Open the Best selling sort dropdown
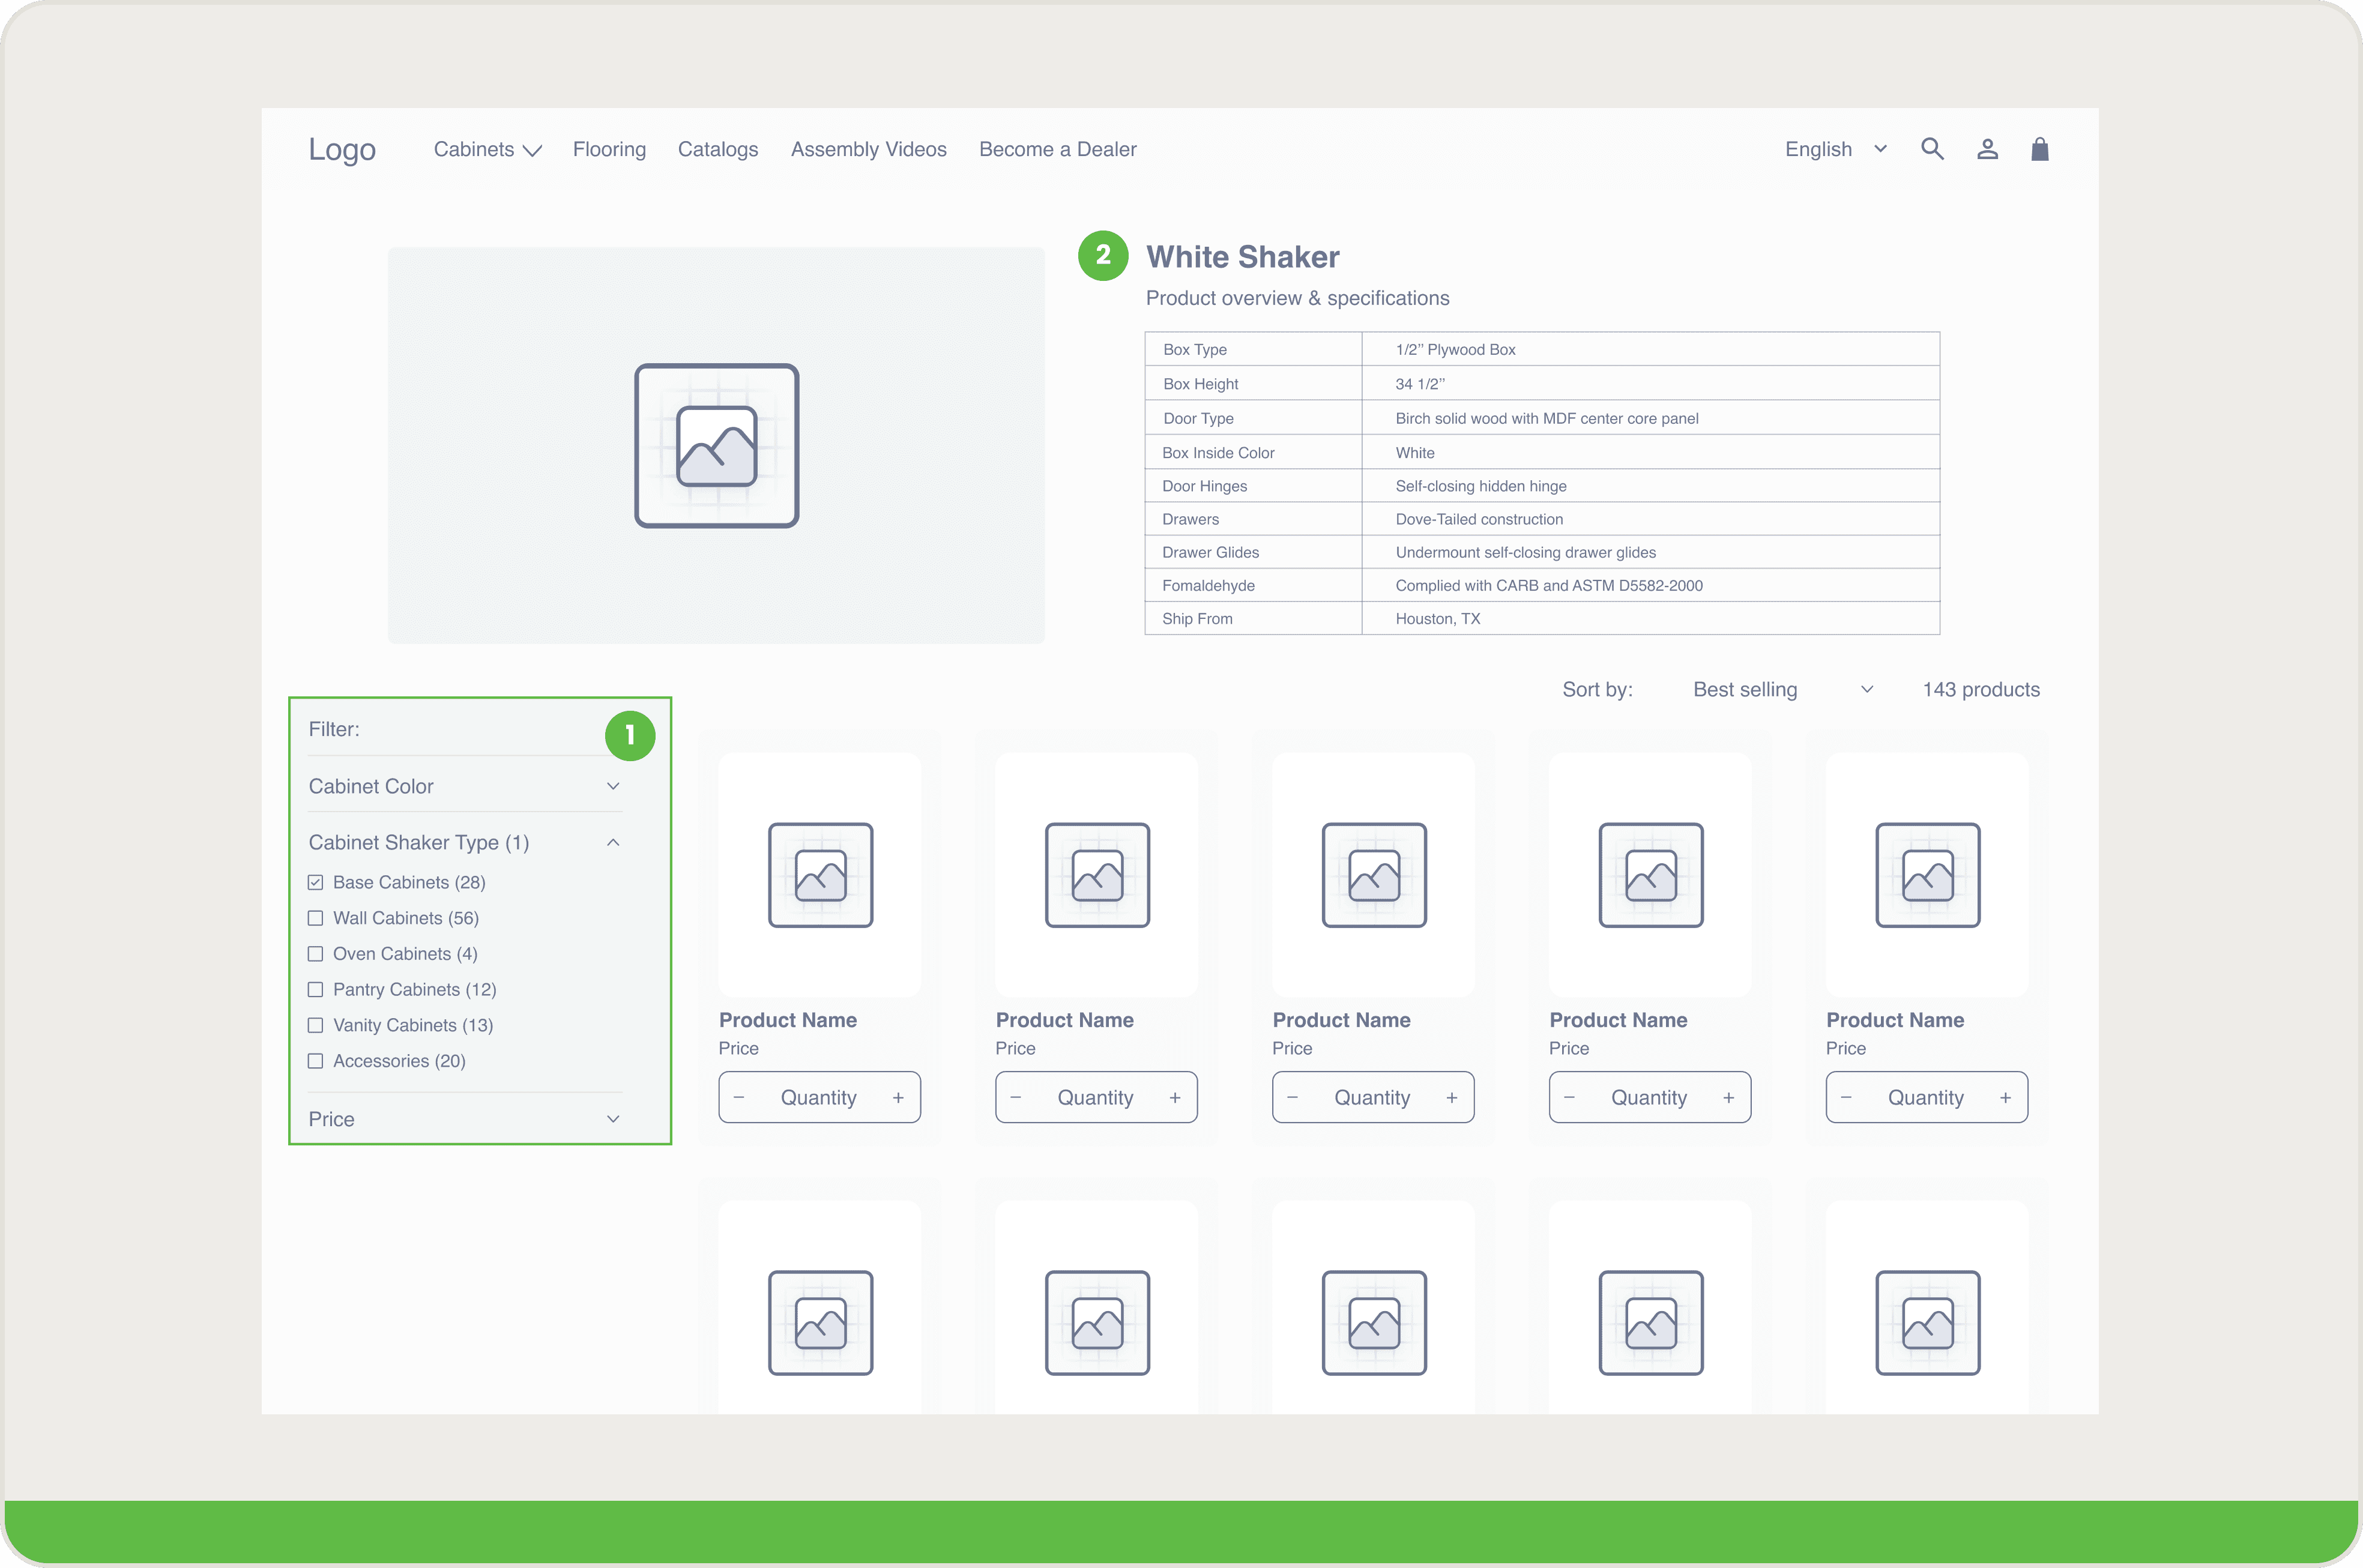This screenshot has height=1568, width=2363. tap(1781, 689)
